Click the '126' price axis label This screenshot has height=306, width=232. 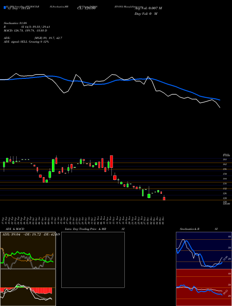click(x=225, y=193)
